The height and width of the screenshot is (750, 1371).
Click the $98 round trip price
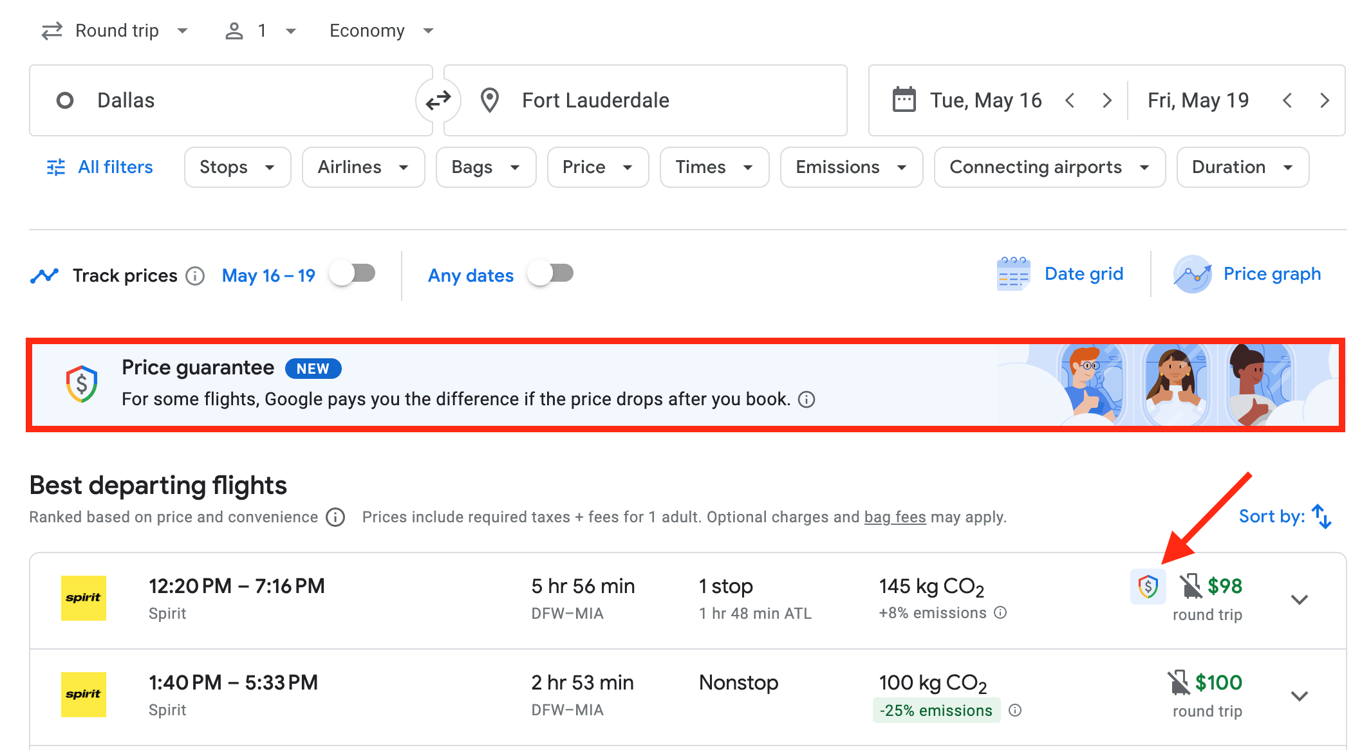tap(1225, 586)
